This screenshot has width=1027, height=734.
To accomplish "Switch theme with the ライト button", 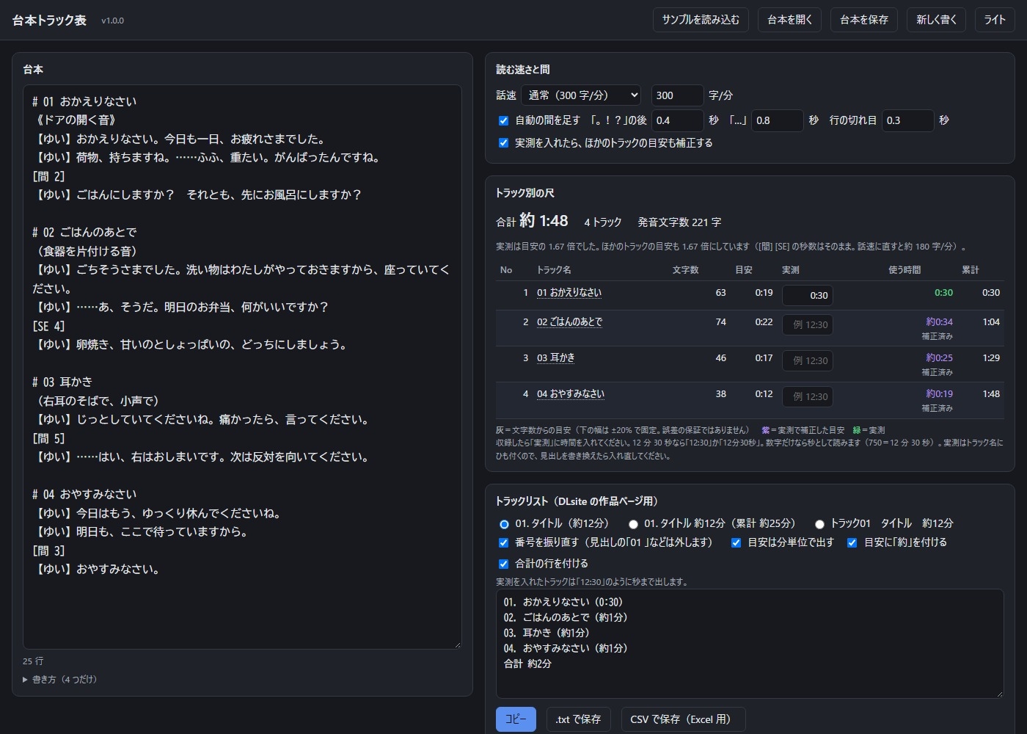I will (x=995, y=20).
